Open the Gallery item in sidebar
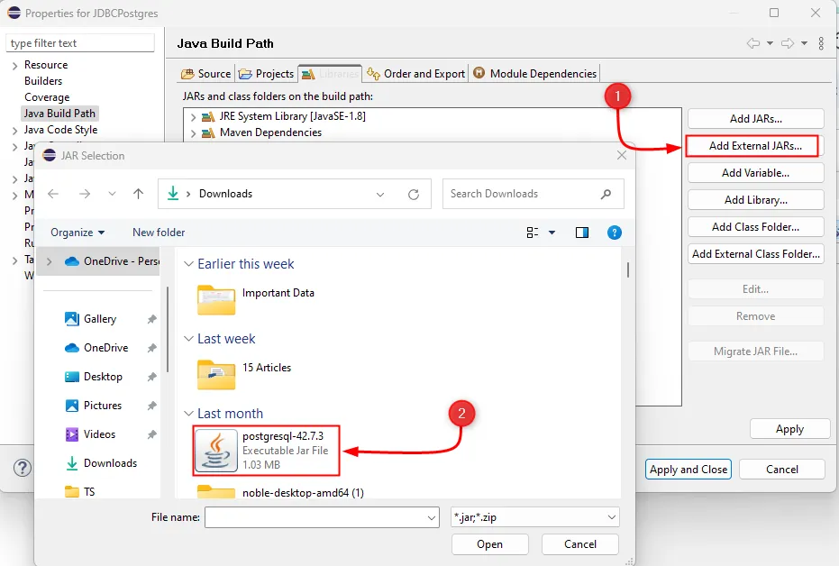839x566 pixels. pyautogui.click(x=99, y=319)
